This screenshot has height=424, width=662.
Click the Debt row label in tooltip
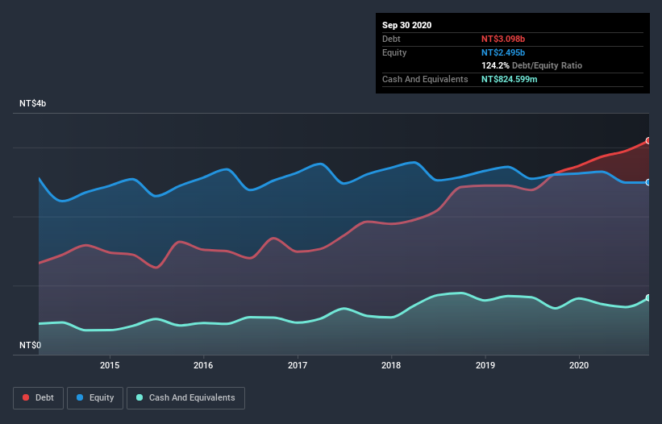(x=391, y=39)
